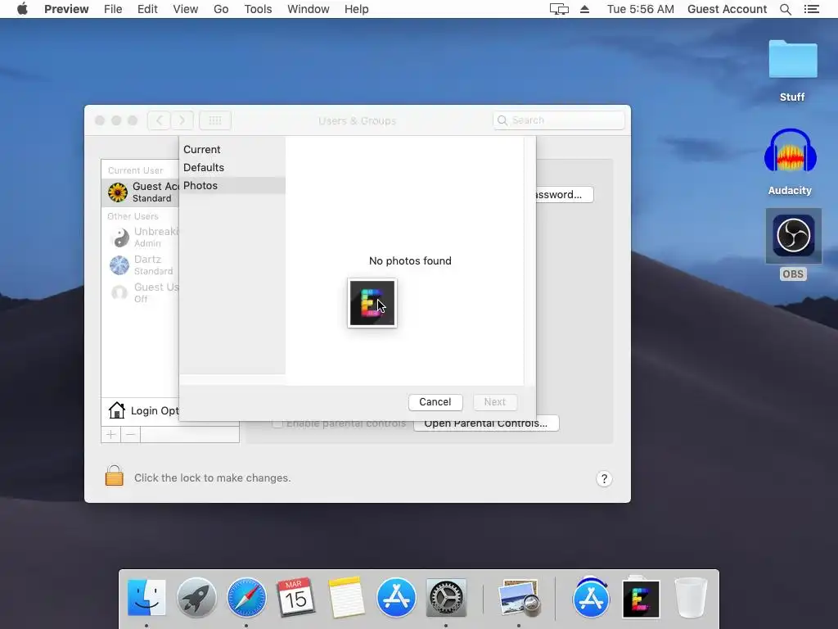Open the Help menu
838x629 pixels.
(357, 9)
